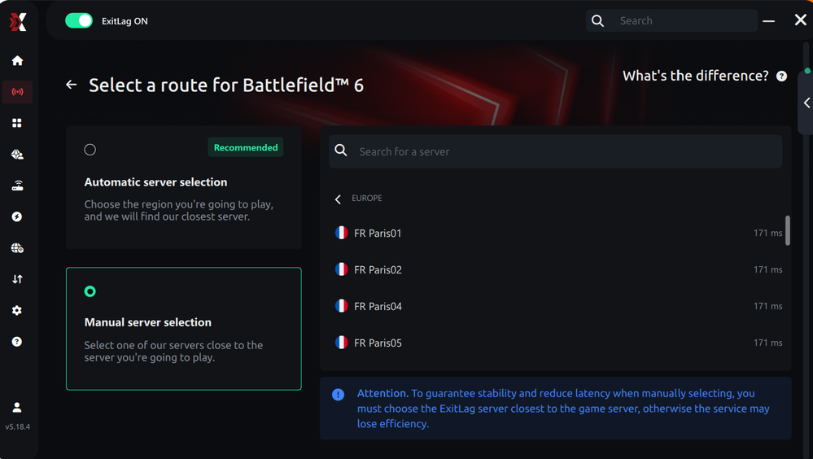The image size is (813, 459).
Task: Turn off the ExitLag ON switch
Action: pyautogui.click(x=79, y=20)
